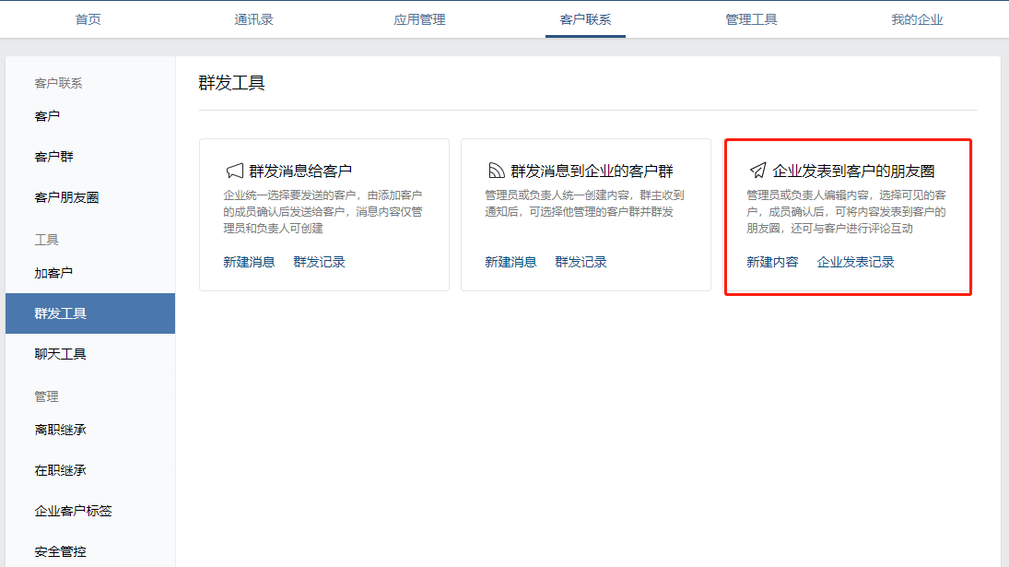Click the megaphone icon on 群发消息给客户 card
The image size is (1009, 567).
pyautogui.click(x=236, y=171)
